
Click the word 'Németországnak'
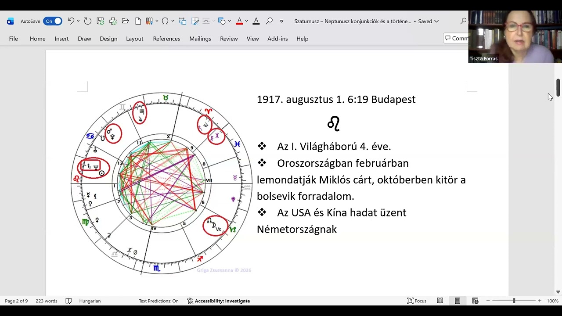pyautogui.click(x=297, y=230)
